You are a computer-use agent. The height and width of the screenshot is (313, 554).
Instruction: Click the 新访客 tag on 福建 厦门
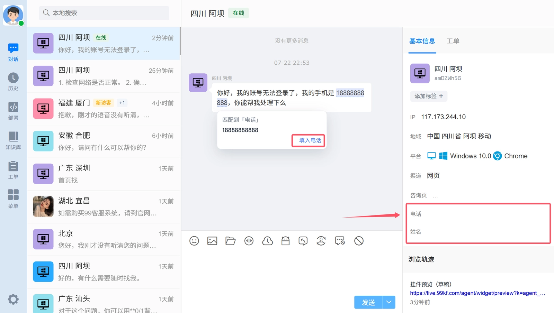coord(104,103)
